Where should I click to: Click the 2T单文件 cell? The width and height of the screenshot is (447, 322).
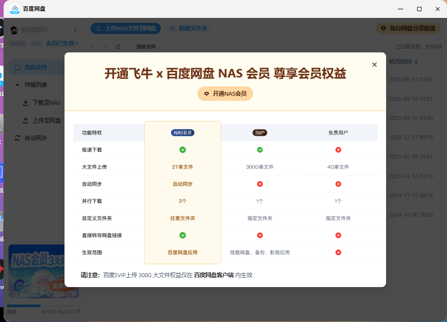(x=182, y=167)
